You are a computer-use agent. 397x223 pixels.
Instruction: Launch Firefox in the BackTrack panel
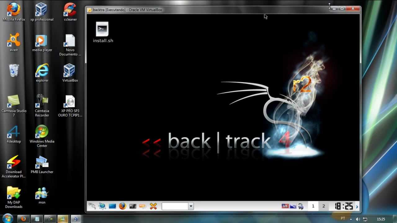click(123, 206)
